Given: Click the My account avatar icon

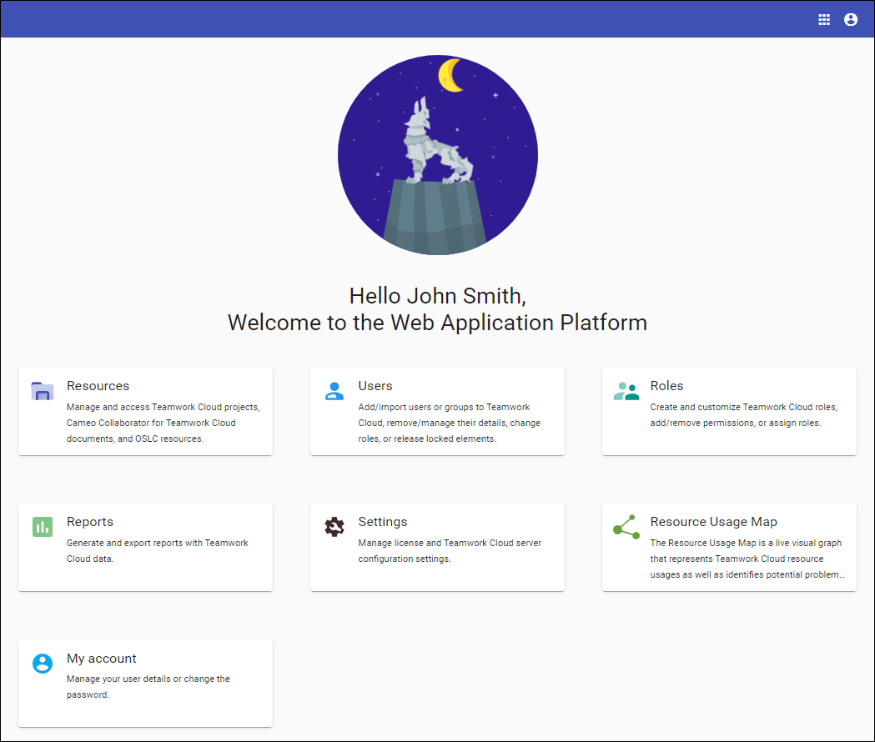Looking at the screenshot, I should tap(43, 664).
